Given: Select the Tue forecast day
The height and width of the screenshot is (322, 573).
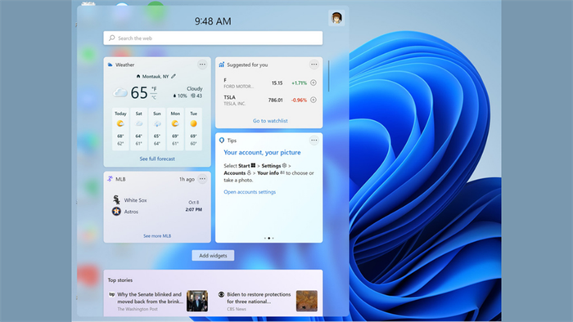Looking at the screenshot, I should (x=194, y=129).
